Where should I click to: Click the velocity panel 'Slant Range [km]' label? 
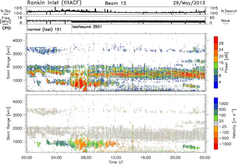click(x=9, y=124)
